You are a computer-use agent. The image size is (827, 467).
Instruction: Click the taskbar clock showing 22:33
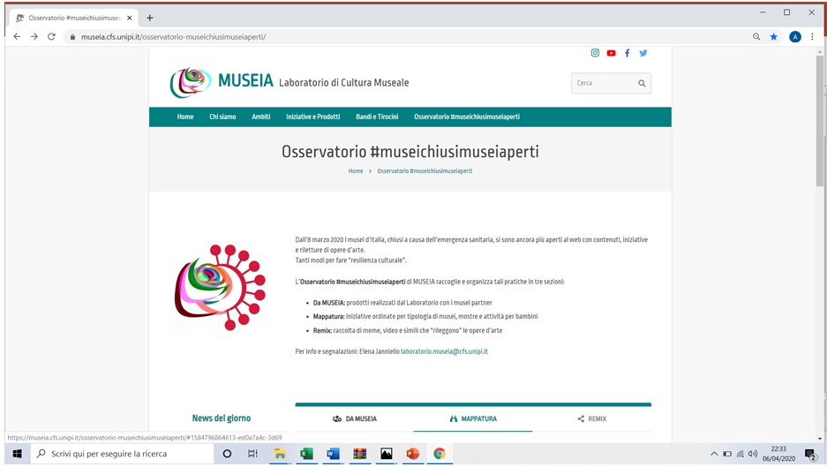coord(778,454)
